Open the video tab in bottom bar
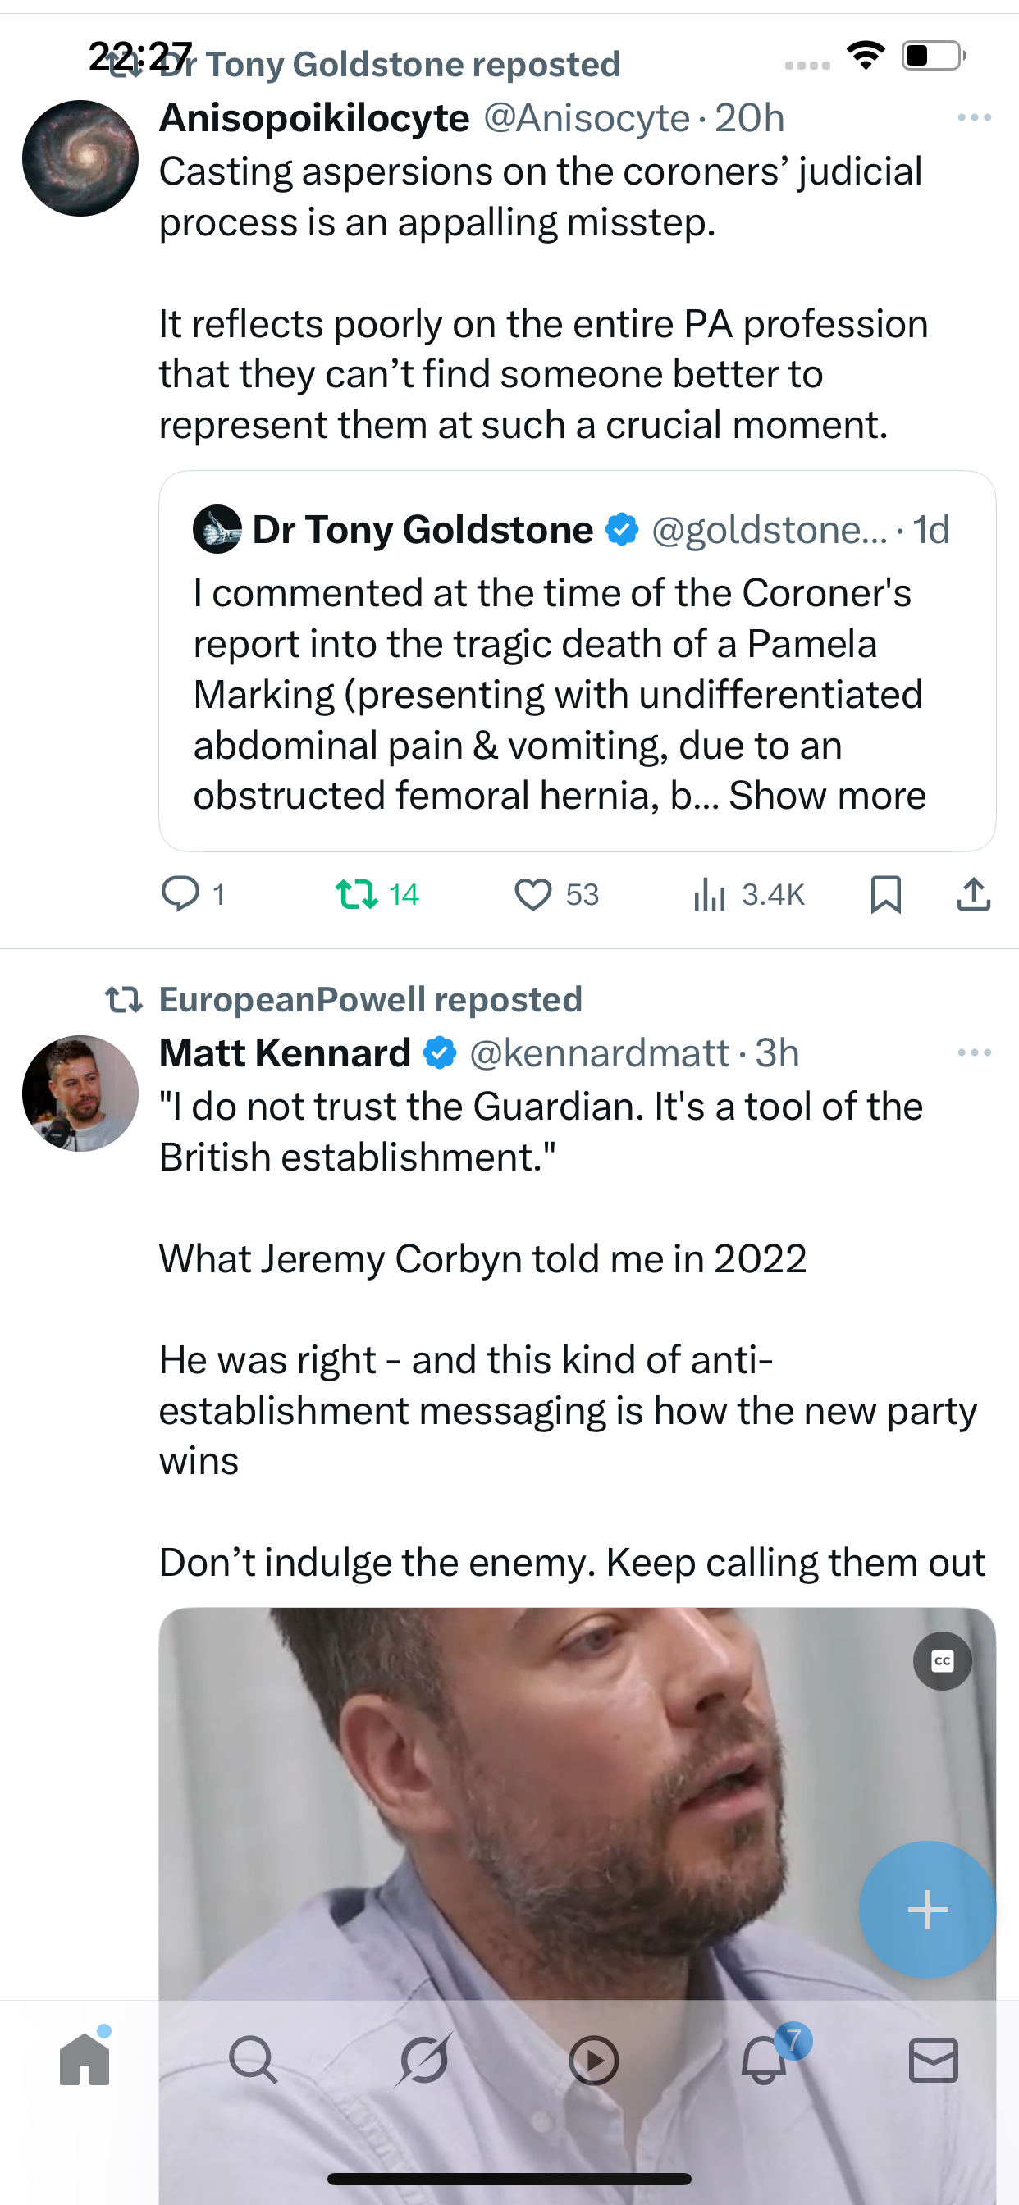Viewport: 1019px width, 2205px height. coord(593,2060)
